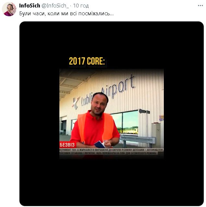Click the news ticker about ТСН journalists

112,151
